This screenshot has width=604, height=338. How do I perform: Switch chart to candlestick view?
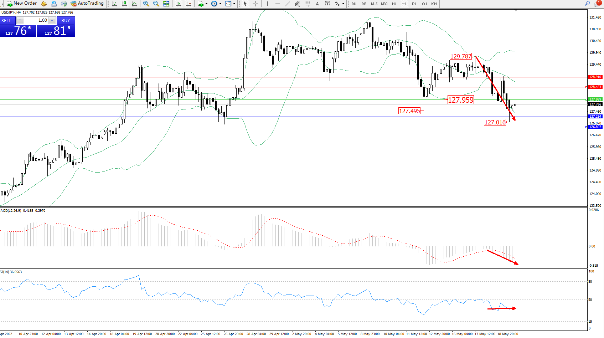124,4
